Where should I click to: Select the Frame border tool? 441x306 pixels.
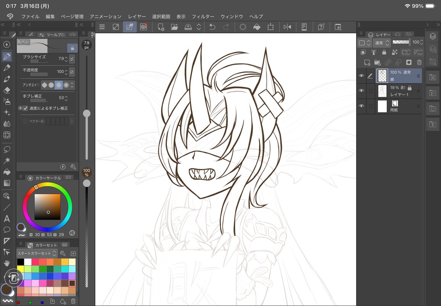(x=7, y=241)
